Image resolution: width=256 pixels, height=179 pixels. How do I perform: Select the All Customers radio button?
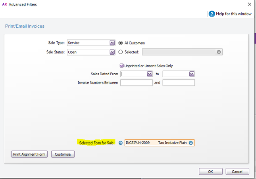pyautogui.click(x=121, y=43)
